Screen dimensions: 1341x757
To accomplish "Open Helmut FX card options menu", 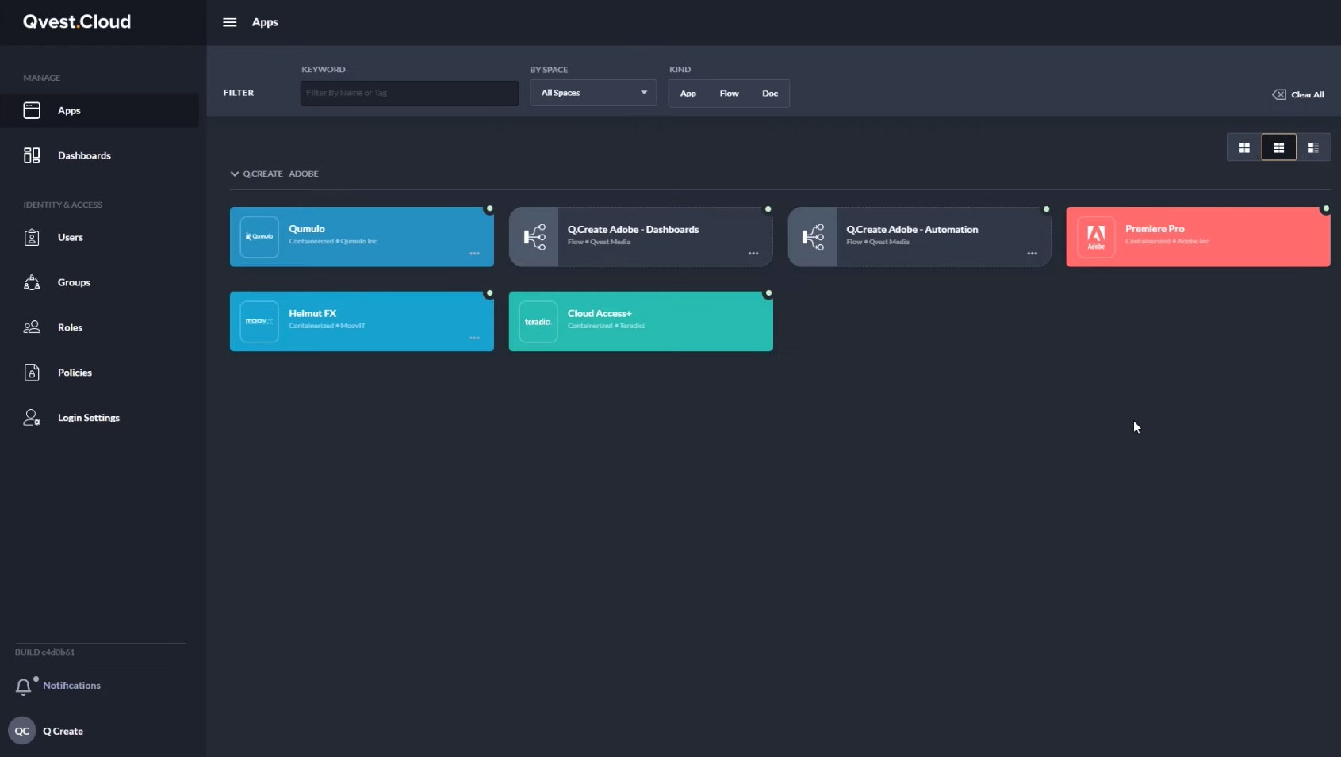I will pos(474,338).
